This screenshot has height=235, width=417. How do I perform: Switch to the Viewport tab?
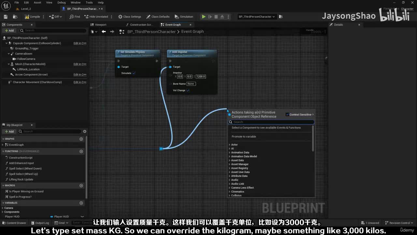pos(100,25)
